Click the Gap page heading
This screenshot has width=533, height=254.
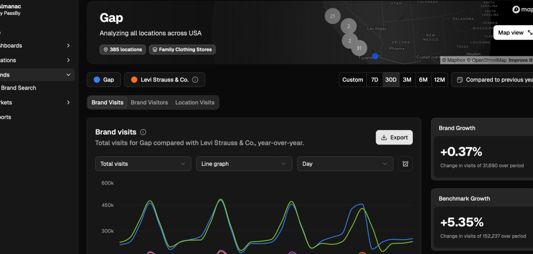[111, 18]
